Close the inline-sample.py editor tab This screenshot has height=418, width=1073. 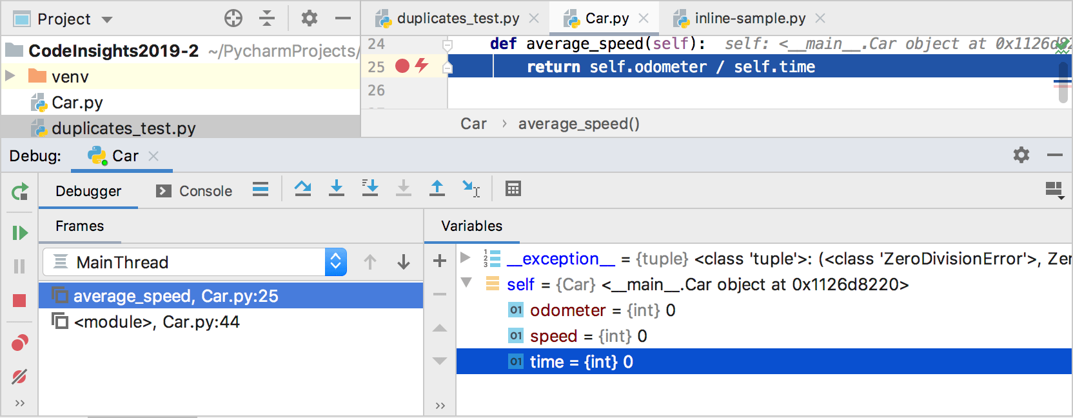(x=820, y=18)
